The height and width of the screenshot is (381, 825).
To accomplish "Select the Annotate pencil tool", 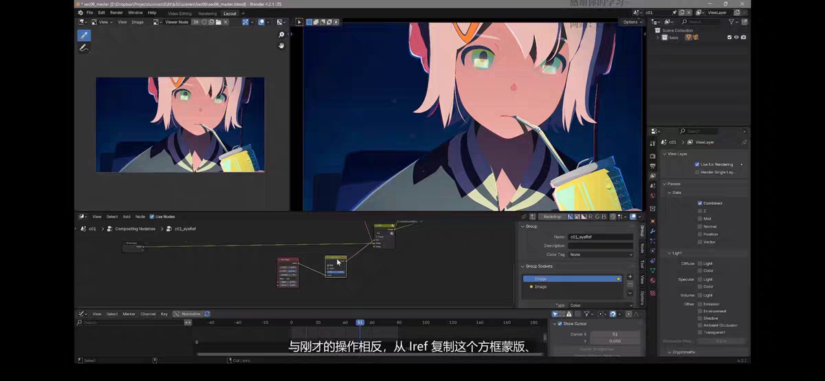I will click(x=84, y=48).
